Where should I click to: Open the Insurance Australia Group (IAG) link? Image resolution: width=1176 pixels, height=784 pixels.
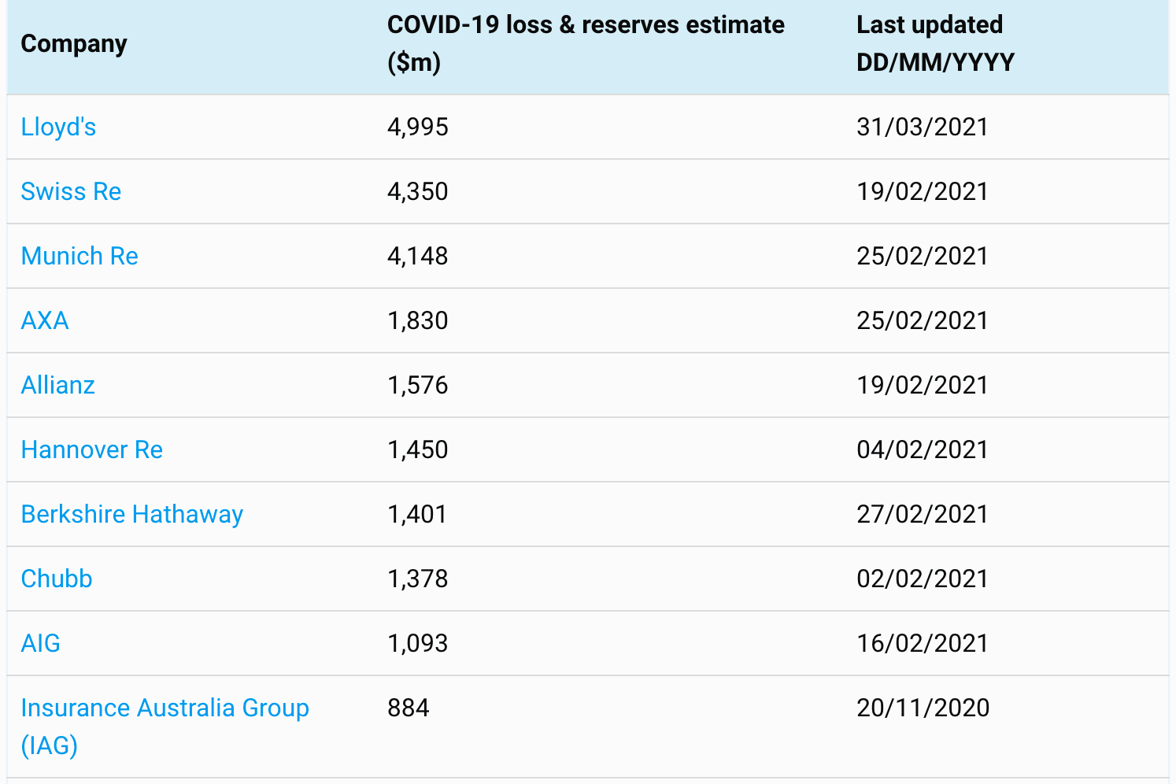pos(165,708)
